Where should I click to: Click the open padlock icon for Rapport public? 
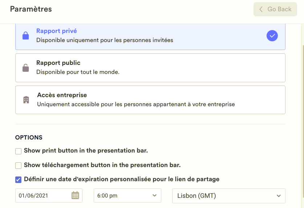[25, 68]
